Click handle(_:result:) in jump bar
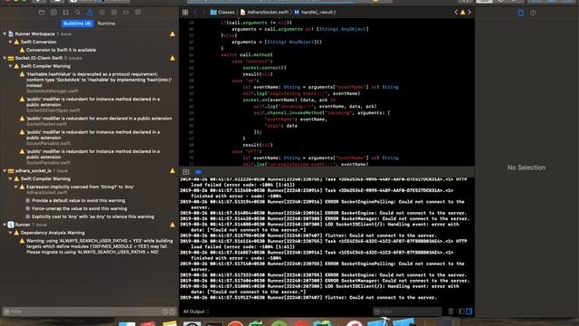The image size is (579, 326). 315,12
